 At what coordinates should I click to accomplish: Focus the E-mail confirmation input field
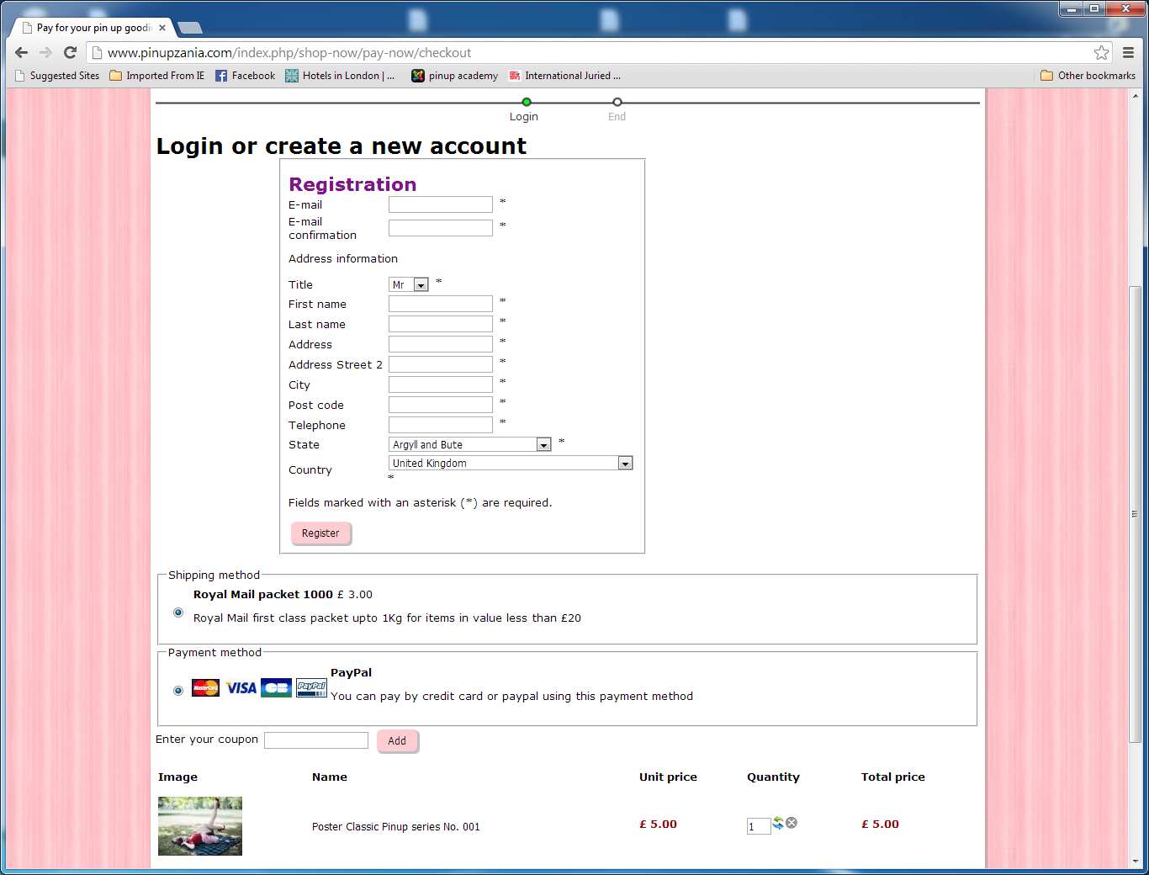click(441, 228)
